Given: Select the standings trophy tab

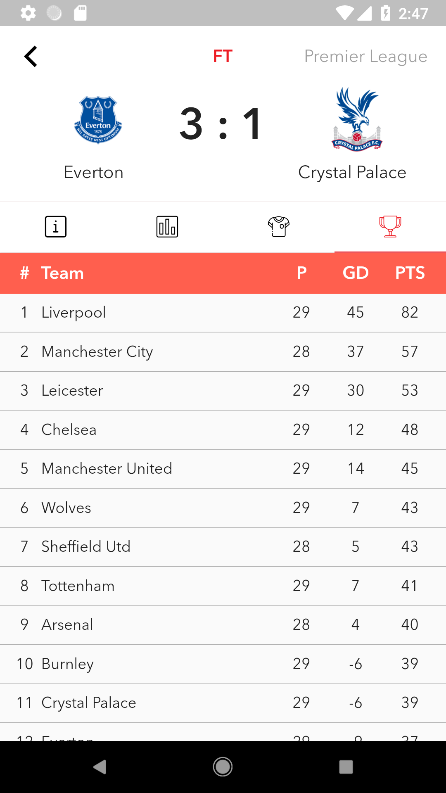Looking at the screenshot, I should coord(390,227).
